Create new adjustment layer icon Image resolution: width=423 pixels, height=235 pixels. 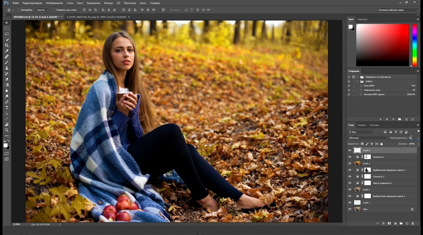pyautogui.click(x=395, y=223)
